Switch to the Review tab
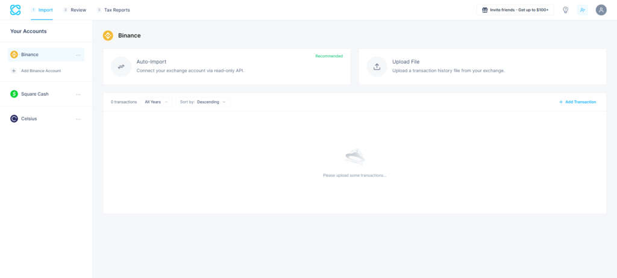617x278 pixels. [x=75, y=10]
